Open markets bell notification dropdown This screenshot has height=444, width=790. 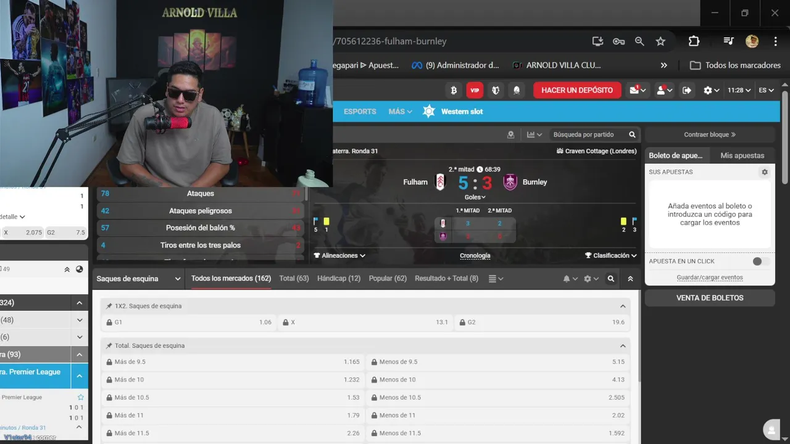pyautogui.click(x=570, y=279)
